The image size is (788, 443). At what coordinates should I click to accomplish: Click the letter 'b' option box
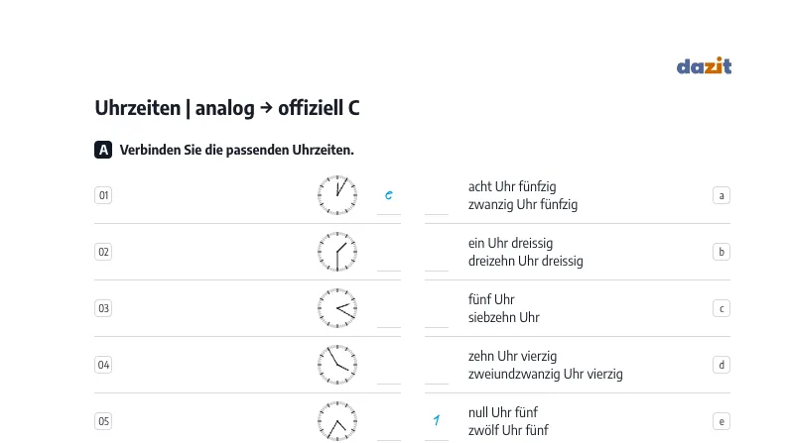point(722,252)
